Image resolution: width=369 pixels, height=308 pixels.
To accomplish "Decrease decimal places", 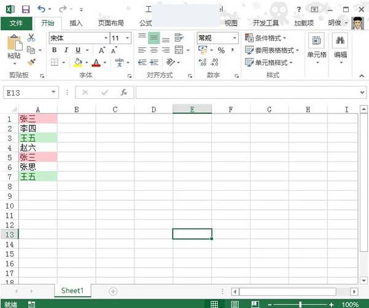I will pos(215,63).
